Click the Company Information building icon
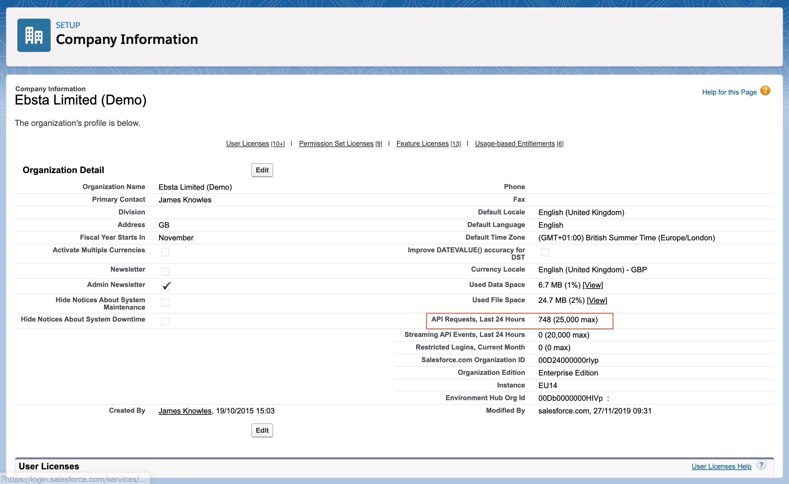 (34, 35)
